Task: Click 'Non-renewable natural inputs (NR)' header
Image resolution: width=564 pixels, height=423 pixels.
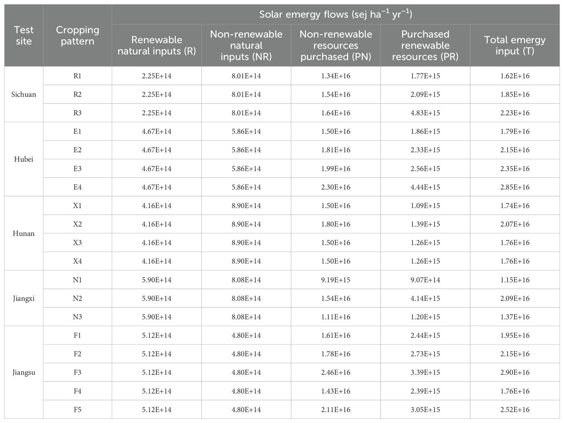Action: tap(246, 46)
